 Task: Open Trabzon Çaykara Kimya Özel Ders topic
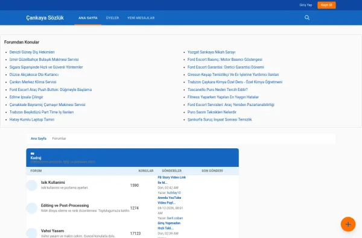235,82
